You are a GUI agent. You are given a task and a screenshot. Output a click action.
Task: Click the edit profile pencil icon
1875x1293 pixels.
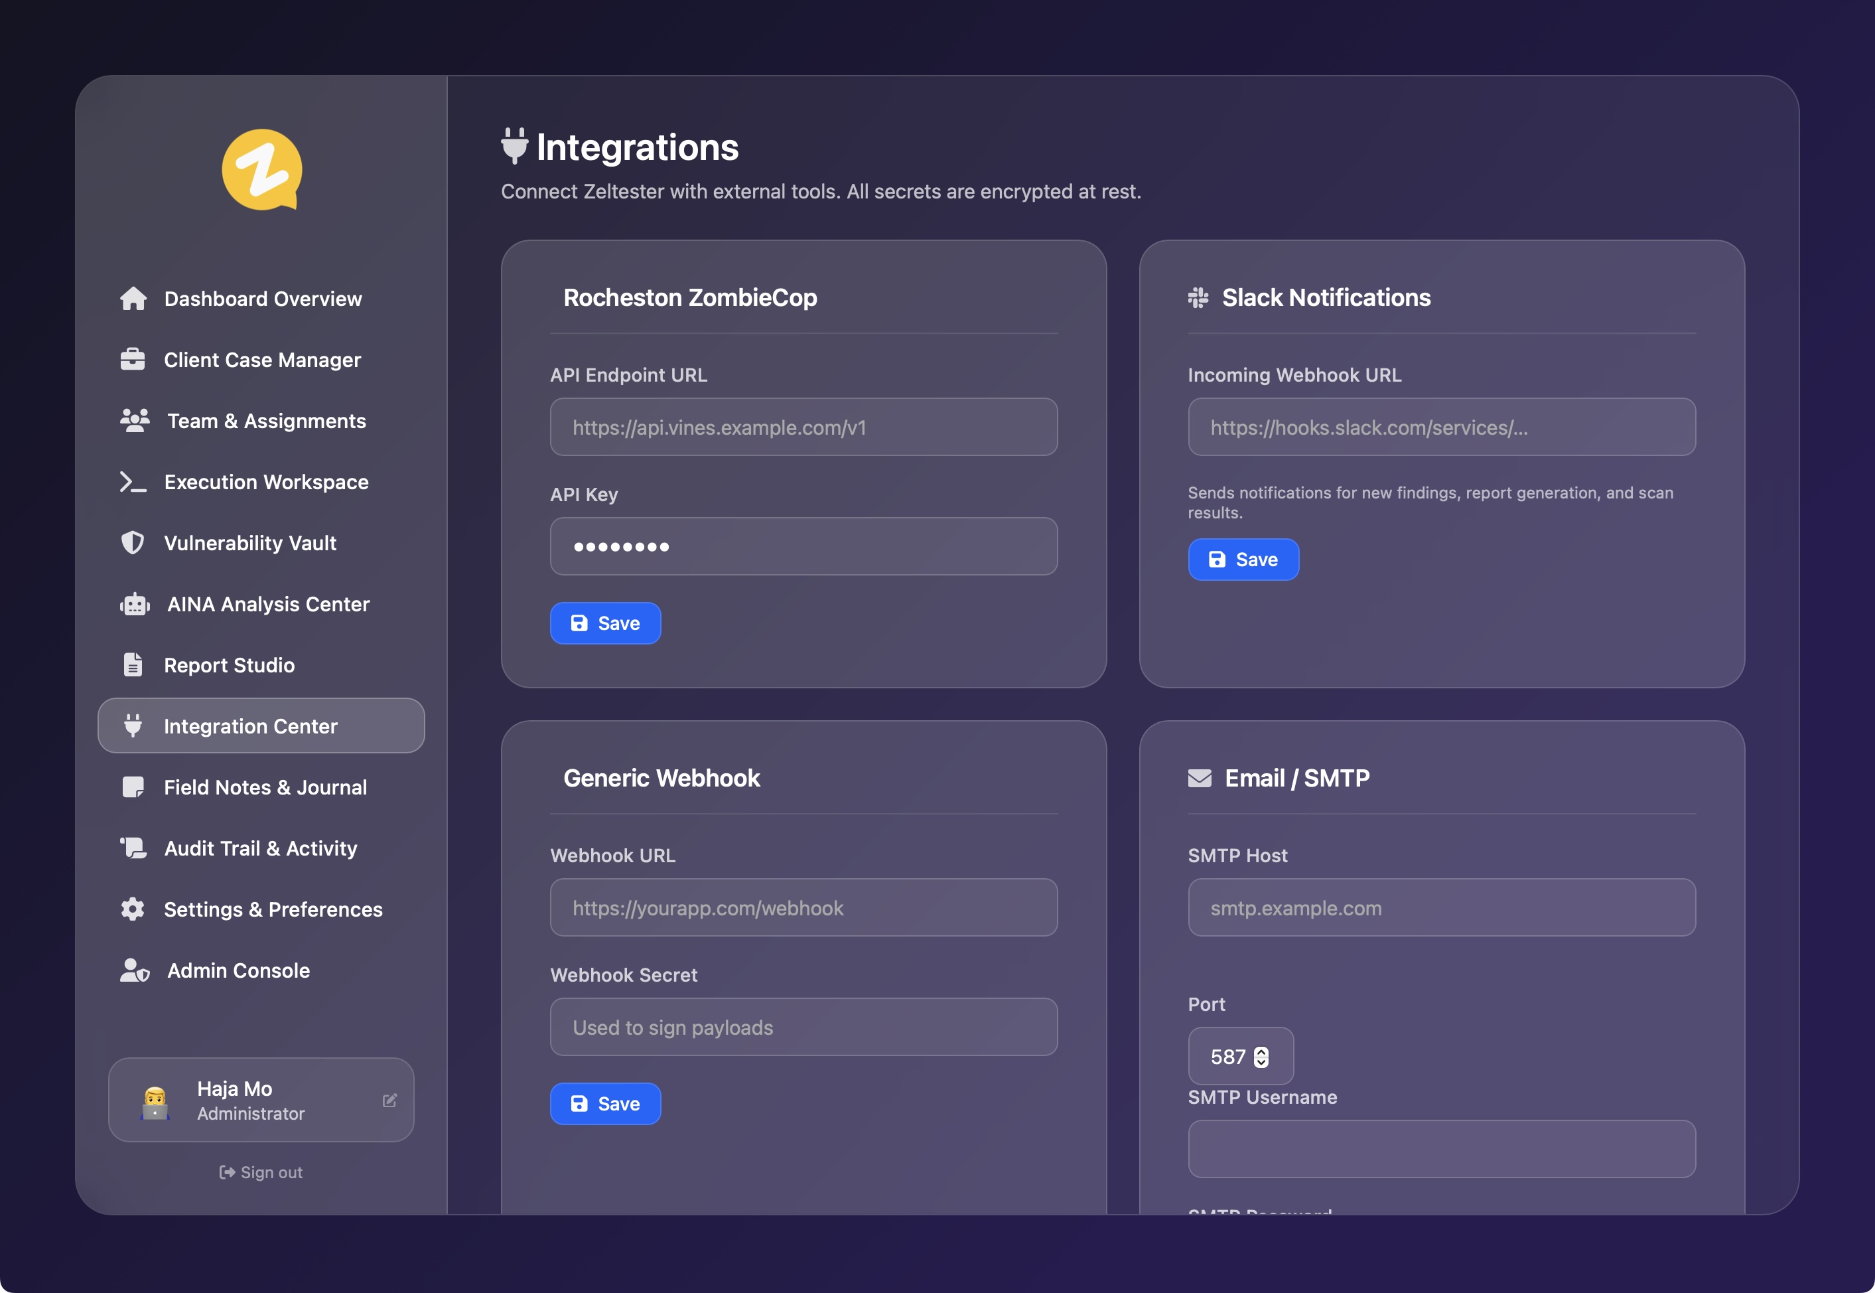pyautogui.click(x=389, y=1101)
